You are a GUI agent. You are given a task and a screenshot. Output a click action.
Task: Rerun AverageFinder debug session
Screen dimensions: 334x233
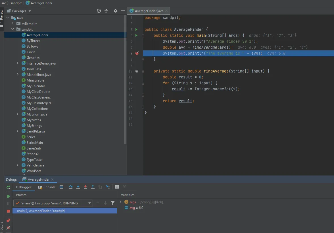click(8, 187)
